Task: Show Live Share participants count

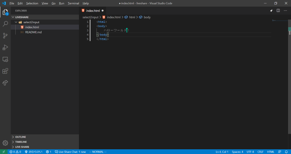Action: point(48,152)
